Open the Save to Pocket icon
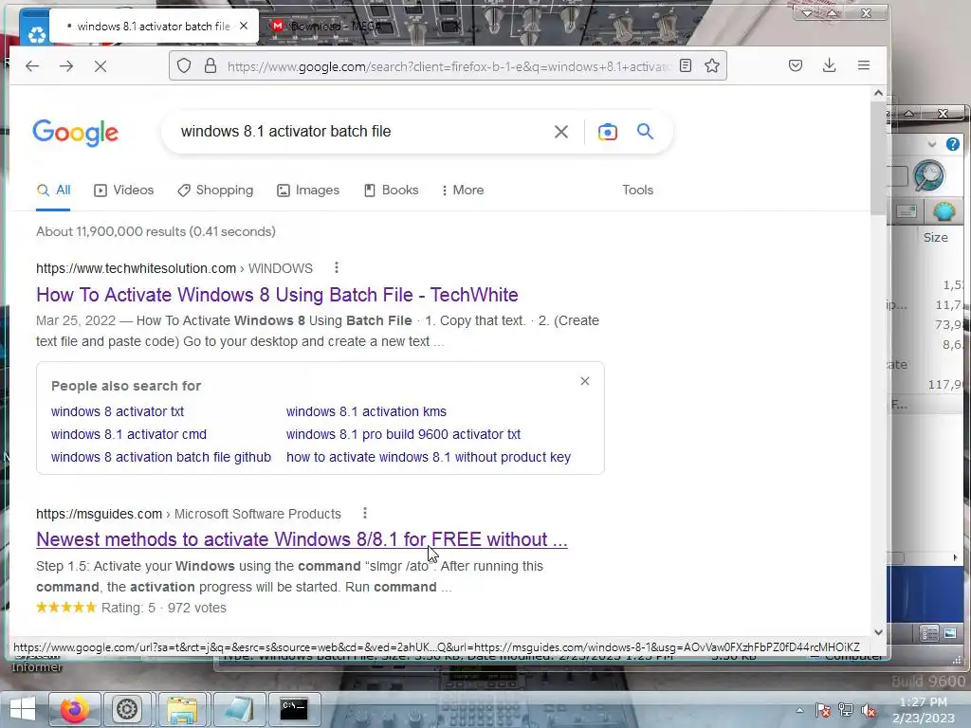The width and height of the screenshot is (971, 728). pos(796,65)
